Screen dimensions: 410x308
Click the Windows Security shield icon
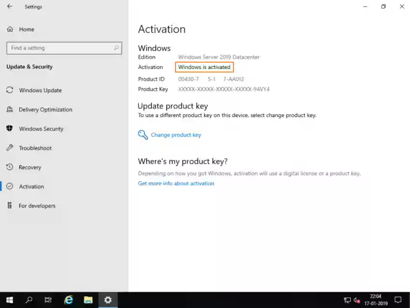tap(10, 128)
